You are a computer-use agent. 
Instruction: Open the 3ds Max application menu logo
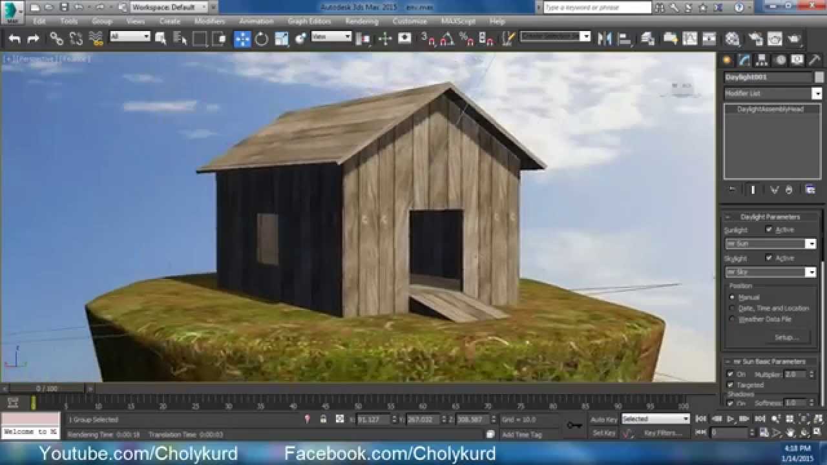coord(12,12)
